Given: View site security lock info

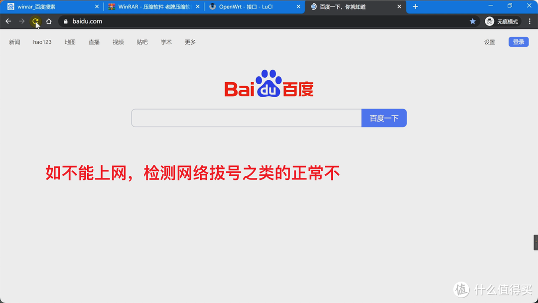Looking at the screenshot, I should tap(66, 21).
